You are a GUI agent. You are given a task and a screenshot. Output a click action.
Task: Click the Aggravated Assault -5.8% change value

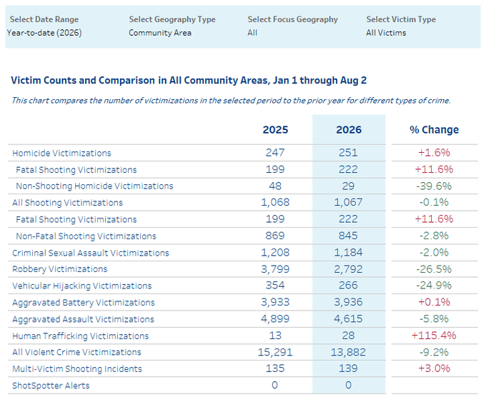434,319
